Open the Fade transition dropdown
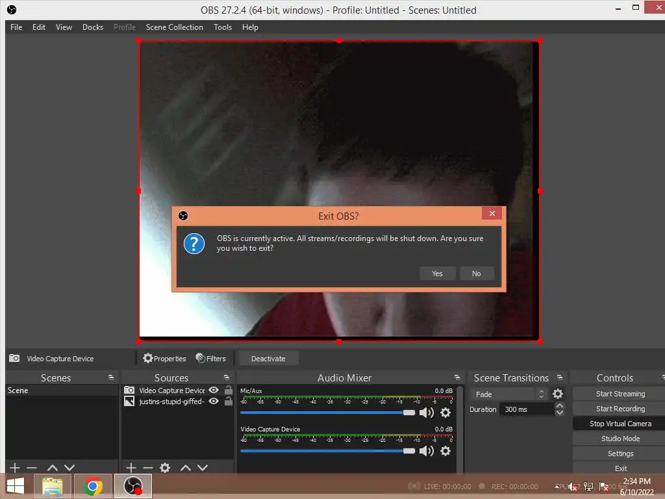 pyautogui.click(x=508, y=394)
